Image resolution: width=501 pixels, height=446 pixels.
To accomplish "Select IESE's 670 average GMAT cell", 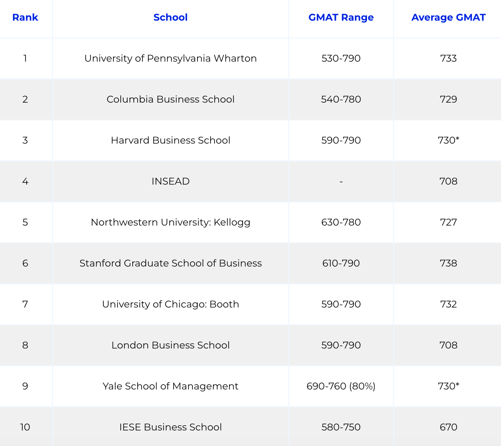I will [448, 427].
